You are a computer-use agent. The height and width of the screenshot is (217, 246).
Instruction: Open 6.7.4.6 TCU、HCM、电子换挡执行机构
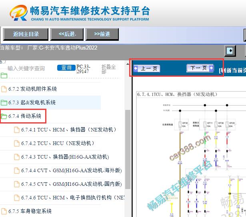click(x=73, y=197)
